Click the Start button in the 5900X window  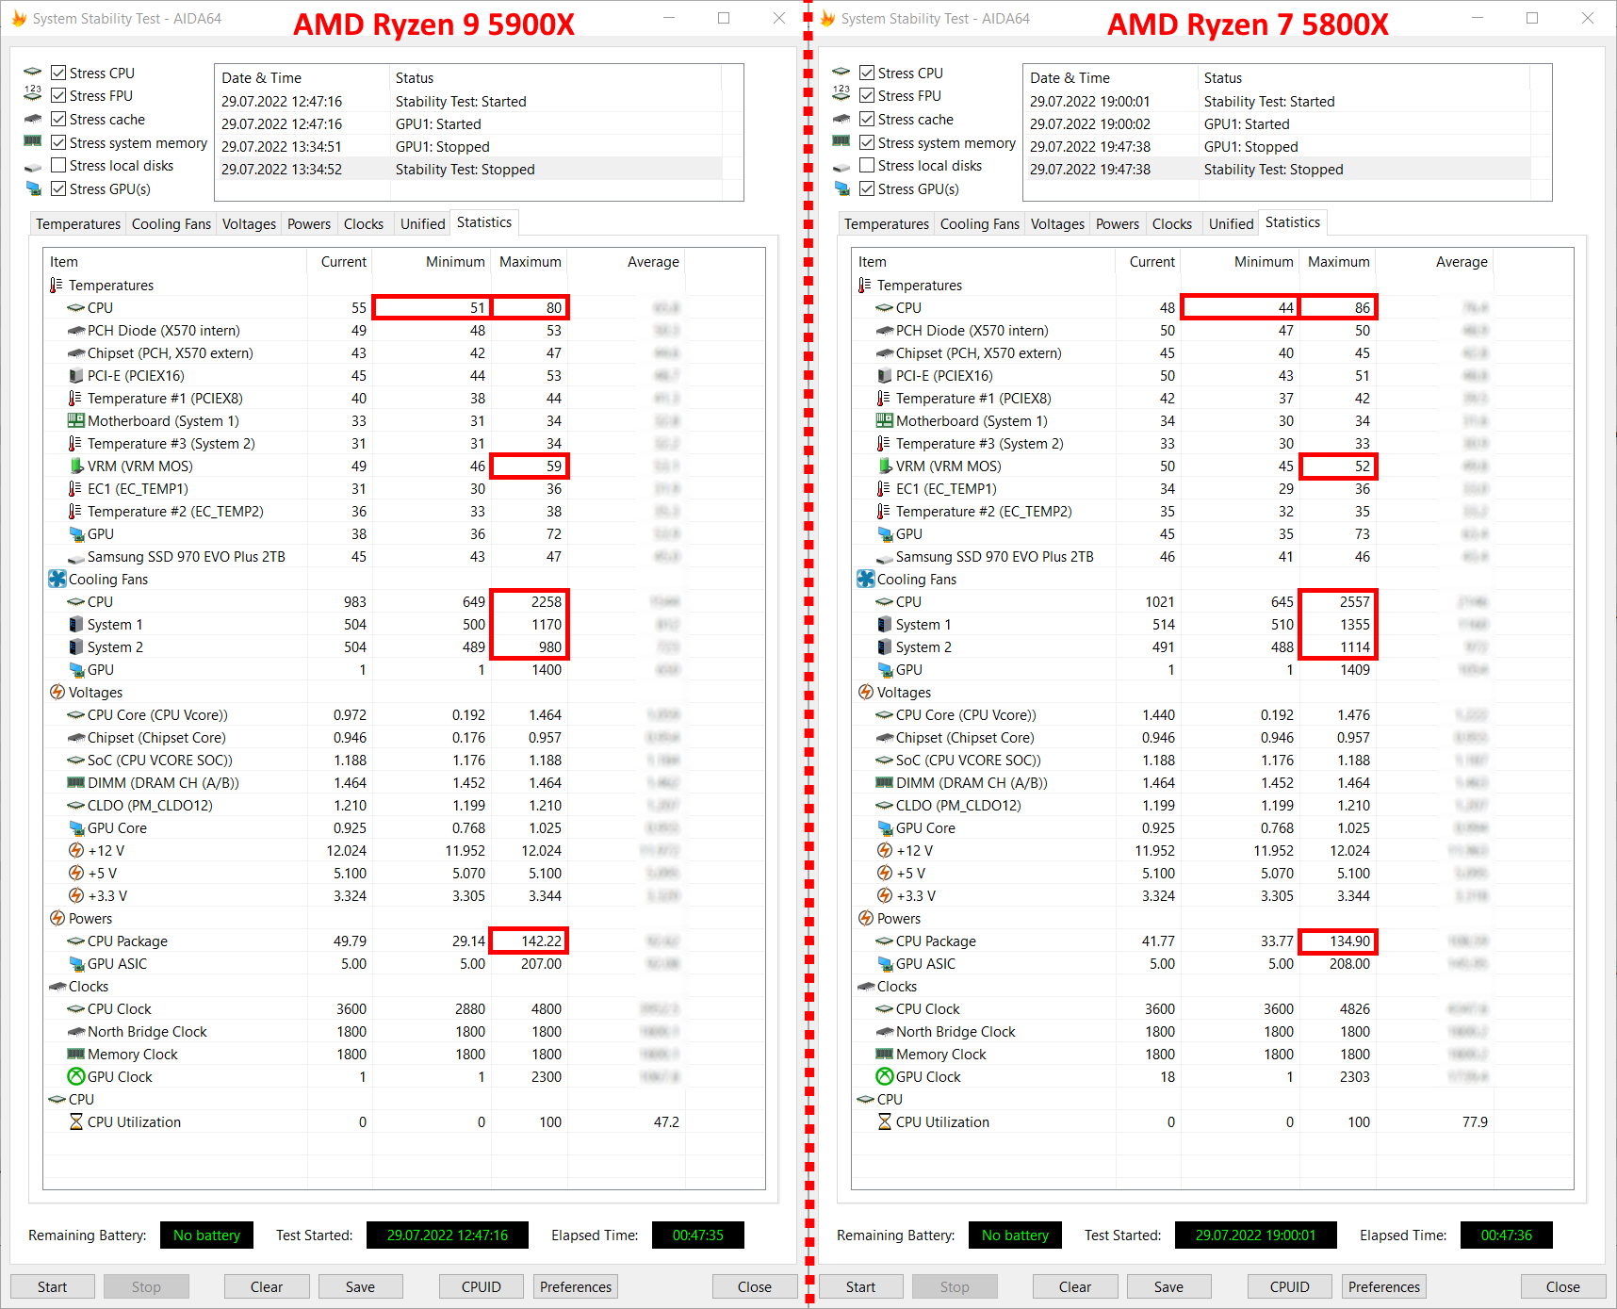(x=53, y=1286)
